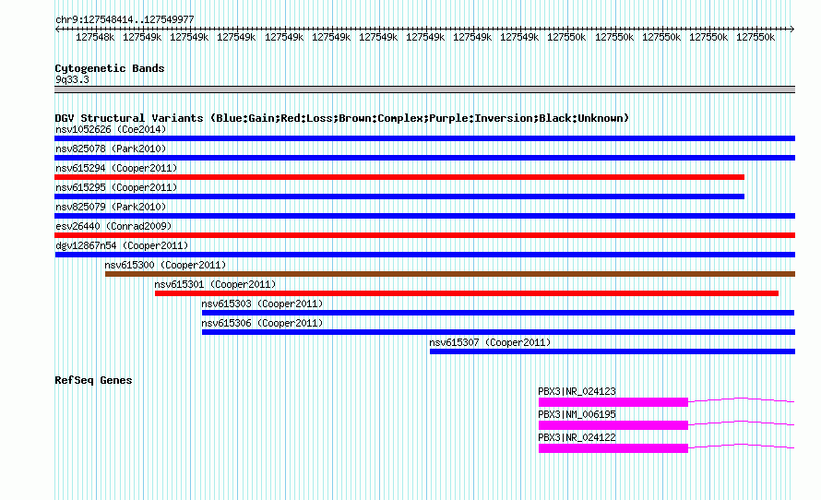Click the thin intron line of PBX3|NR_024122
Screen dimensions: 821x500
click(742, 445)
